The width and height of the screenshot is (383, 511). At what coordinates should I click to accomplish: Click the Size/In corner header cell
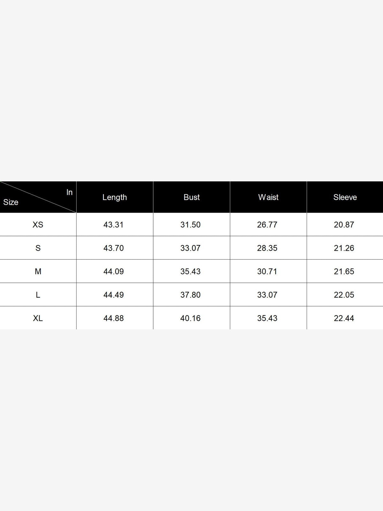pos(38,197)
